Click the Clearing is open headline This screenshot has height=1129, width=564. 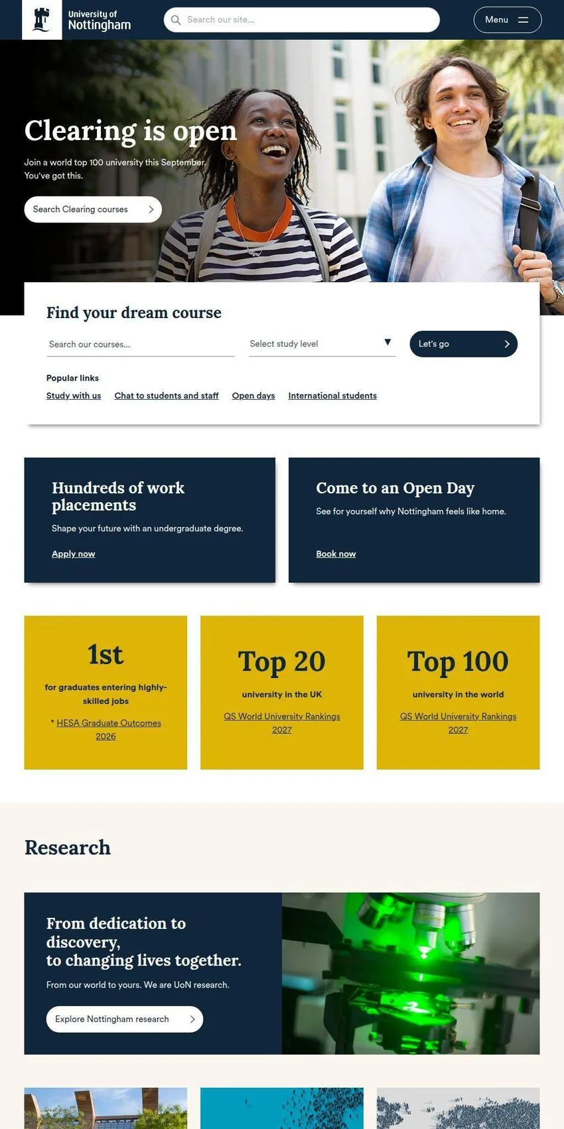point(131,131)
